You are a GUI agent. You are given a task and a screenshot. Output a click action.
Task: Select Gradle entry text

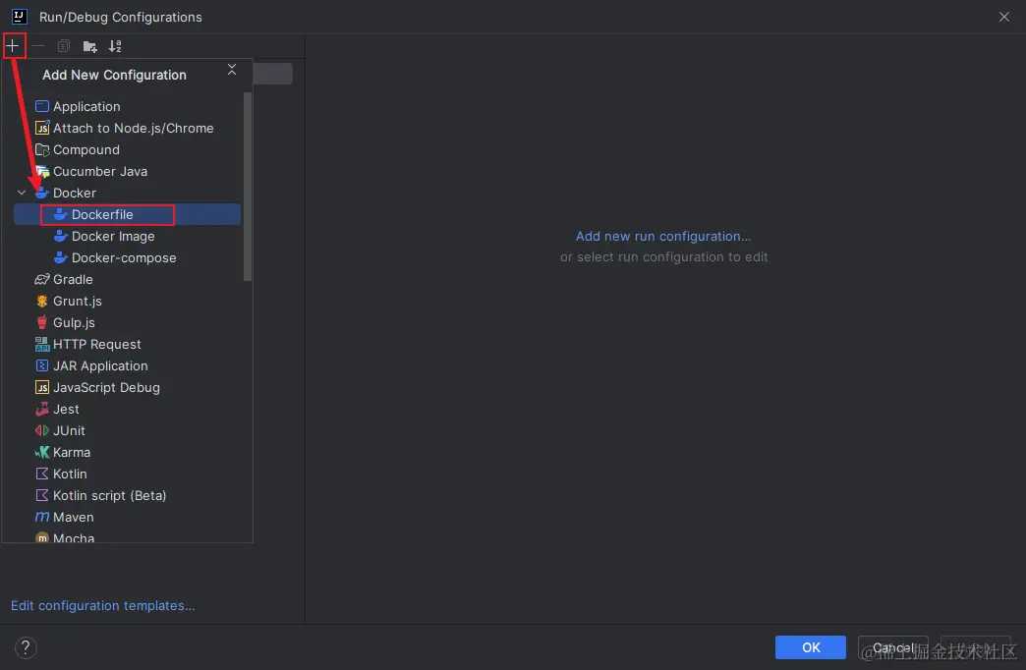tap(73, 279)
